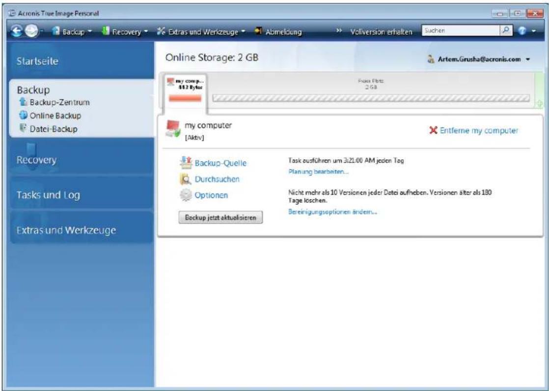
Task: Click the Online Backup globe icon
Action: [23, 115]
